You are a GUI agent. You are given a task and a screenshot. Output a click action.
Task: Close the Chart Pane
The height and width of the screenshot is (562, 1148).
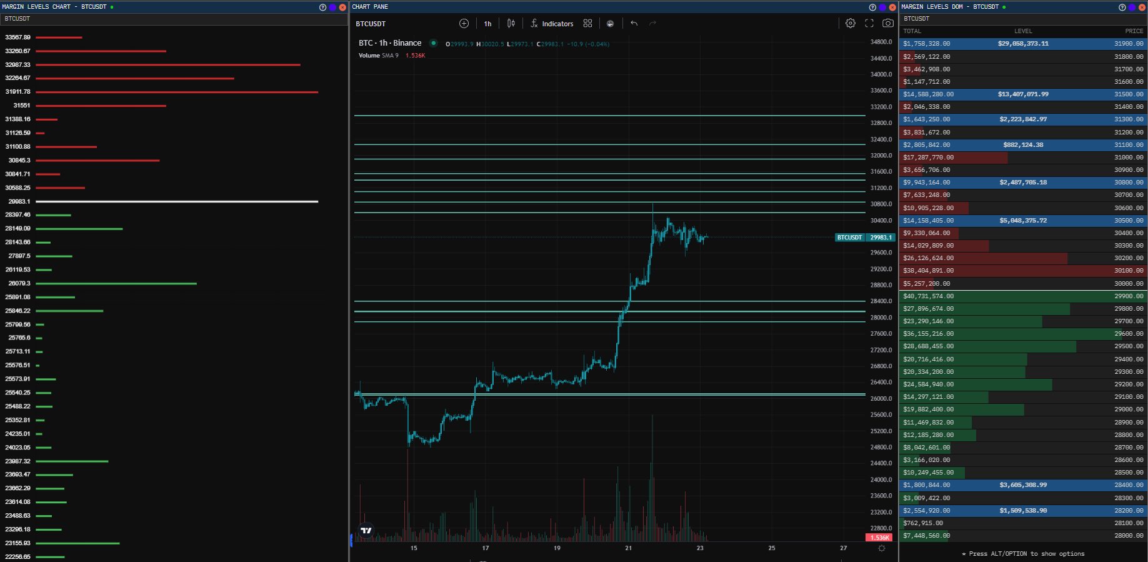pyautogui.click(x=892, y=8)
